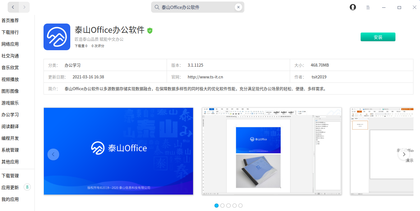420x211 pixels.
Task: Install 泰山Office with the 安装 button
Action: pos(378,37)
